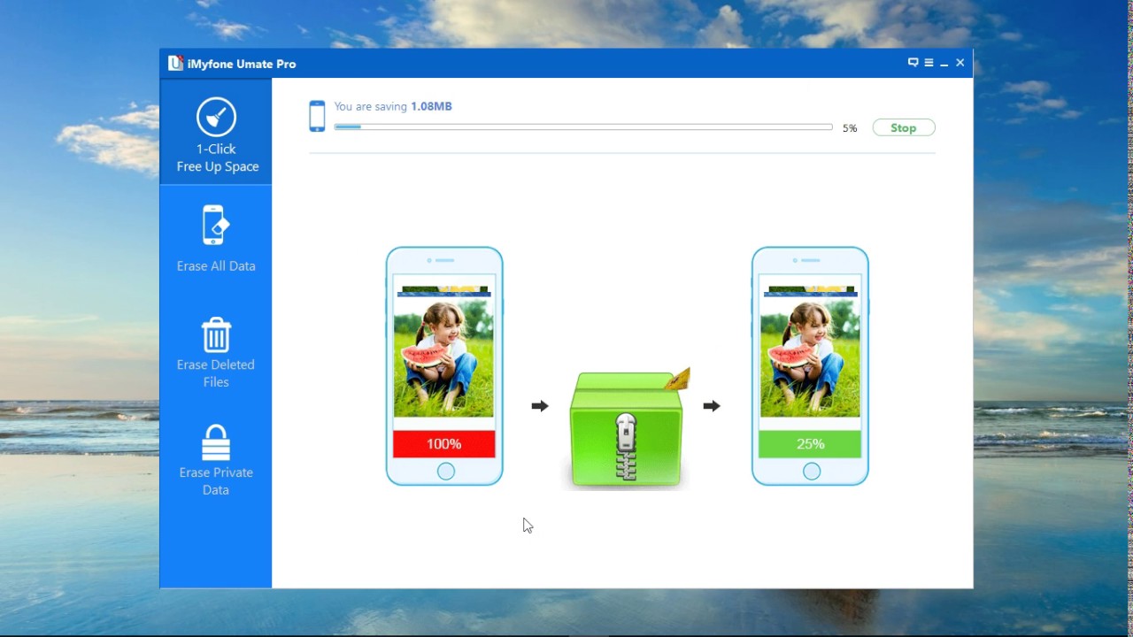The height and width of the screenshot is (637, 1133).
Task: Click the red 100% size label
Action: [x=444, y=444]
